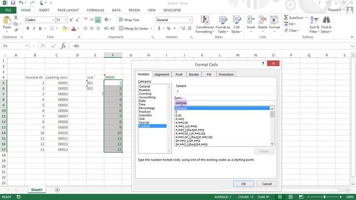
Task: Open the General number format dropdown
Action: 190,20
